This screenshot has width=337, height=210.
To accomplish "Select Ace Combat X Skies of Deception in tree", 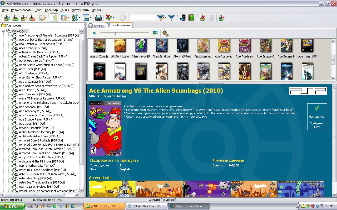I will tap(46, 40).
